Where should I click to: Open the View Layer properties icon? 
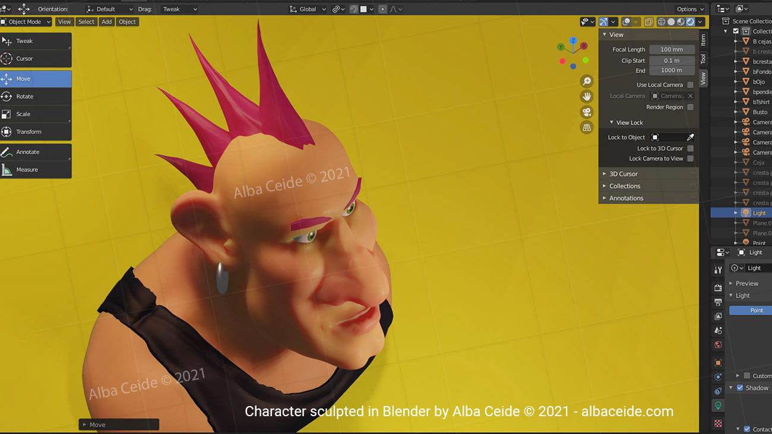(718, 316)
